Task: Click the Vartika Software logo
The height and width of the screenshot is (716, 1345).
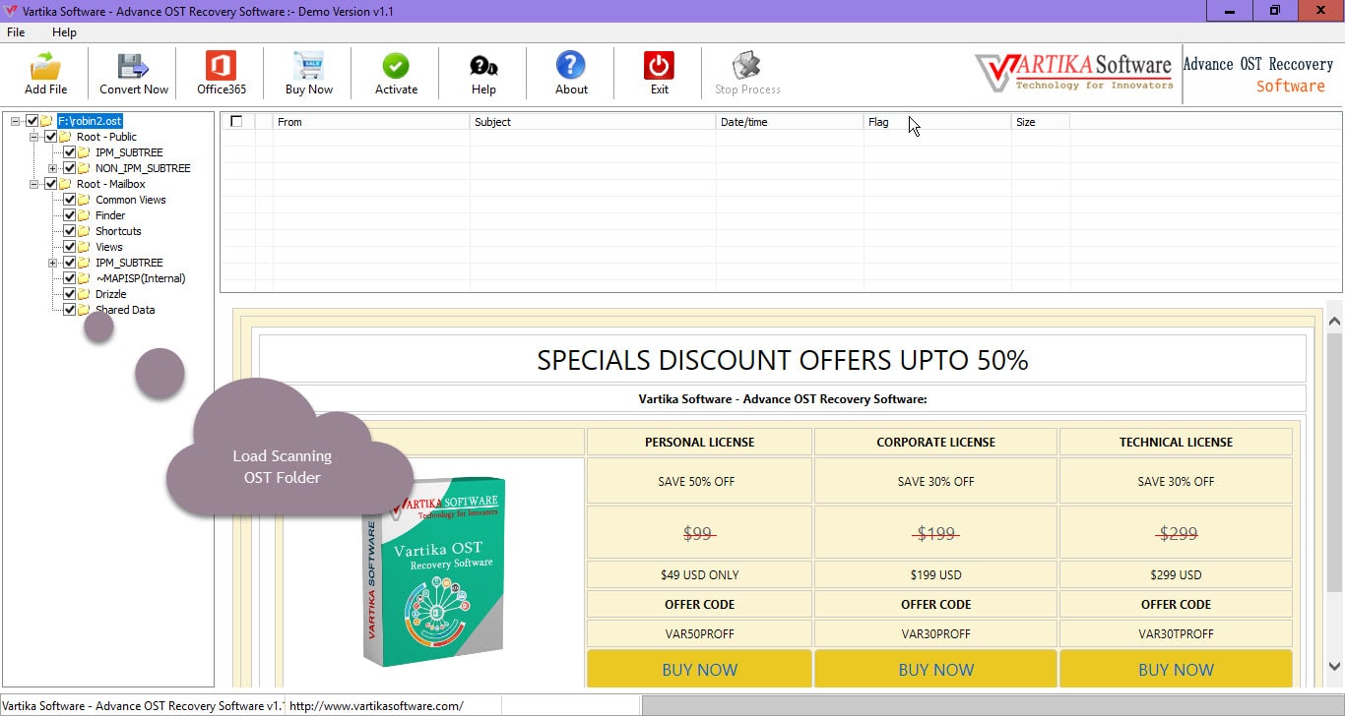Action: click(1074, 73)
